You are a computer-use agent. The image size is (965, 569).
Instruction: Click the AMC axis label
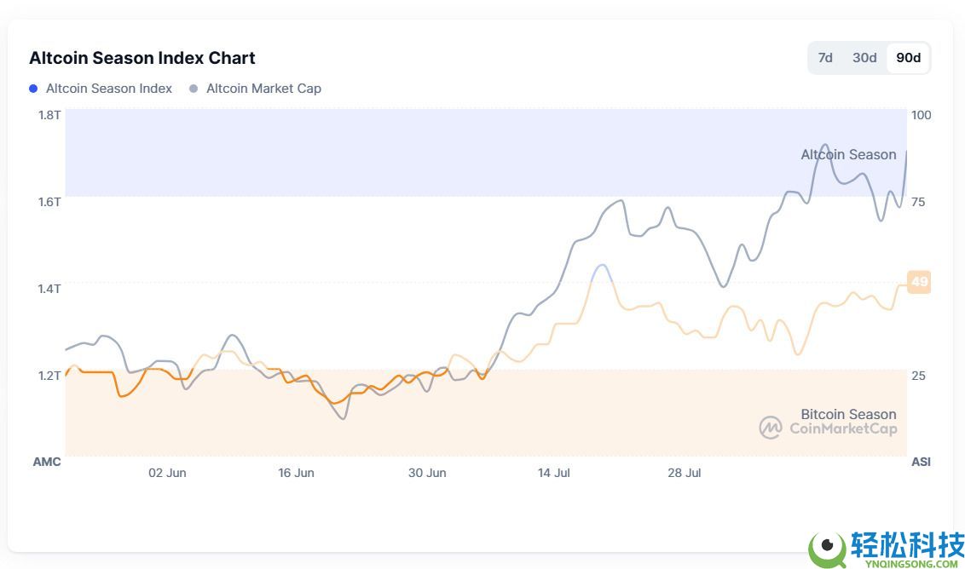pyautogui.click(x=47, y=462)
